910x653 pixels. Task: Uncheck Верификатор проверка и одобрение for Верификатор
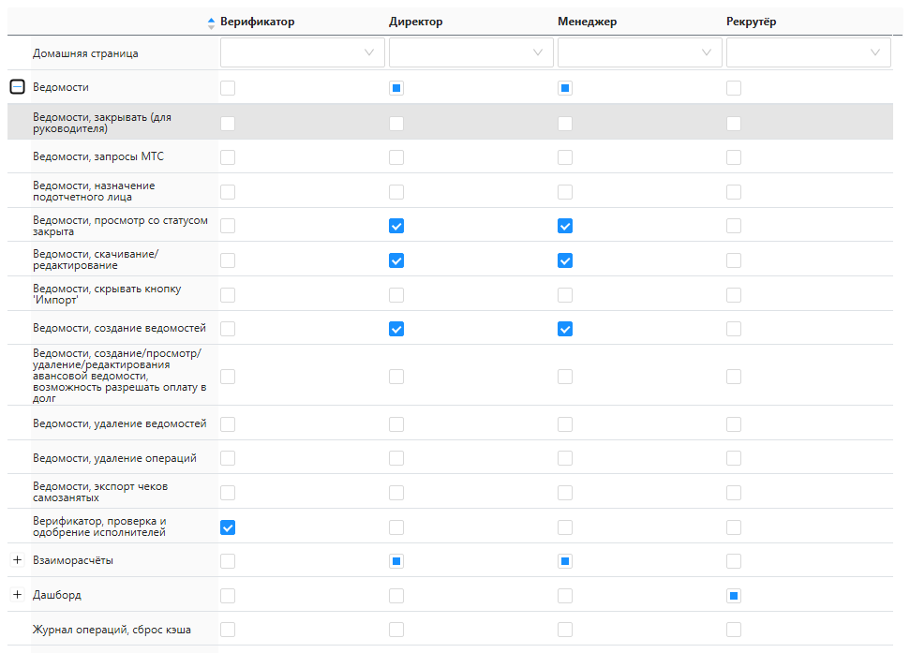click(x=228, y=527)
